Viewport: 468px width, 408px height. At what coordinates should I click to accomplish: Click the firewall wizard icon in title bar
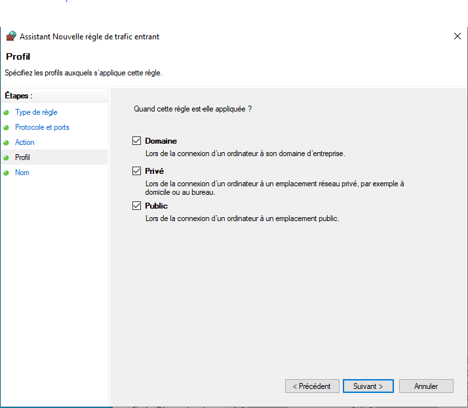[11, 36]
